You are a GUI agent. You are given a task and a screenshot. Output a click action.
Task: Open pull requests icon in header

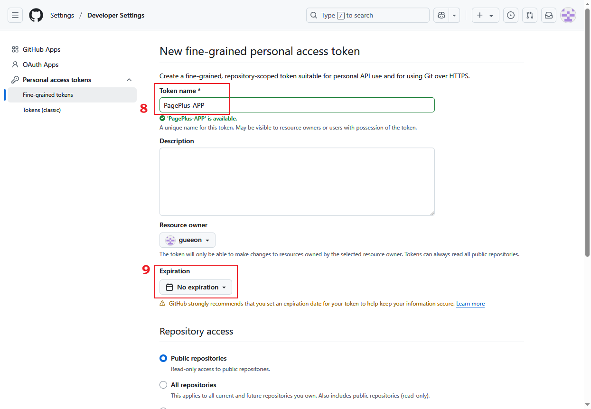coord(530,15)
